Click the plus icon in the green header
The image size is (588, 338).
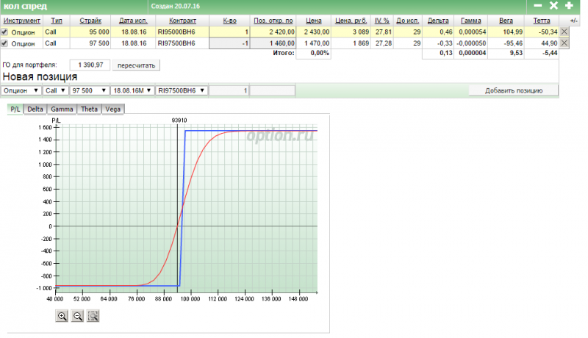[569, 6]
